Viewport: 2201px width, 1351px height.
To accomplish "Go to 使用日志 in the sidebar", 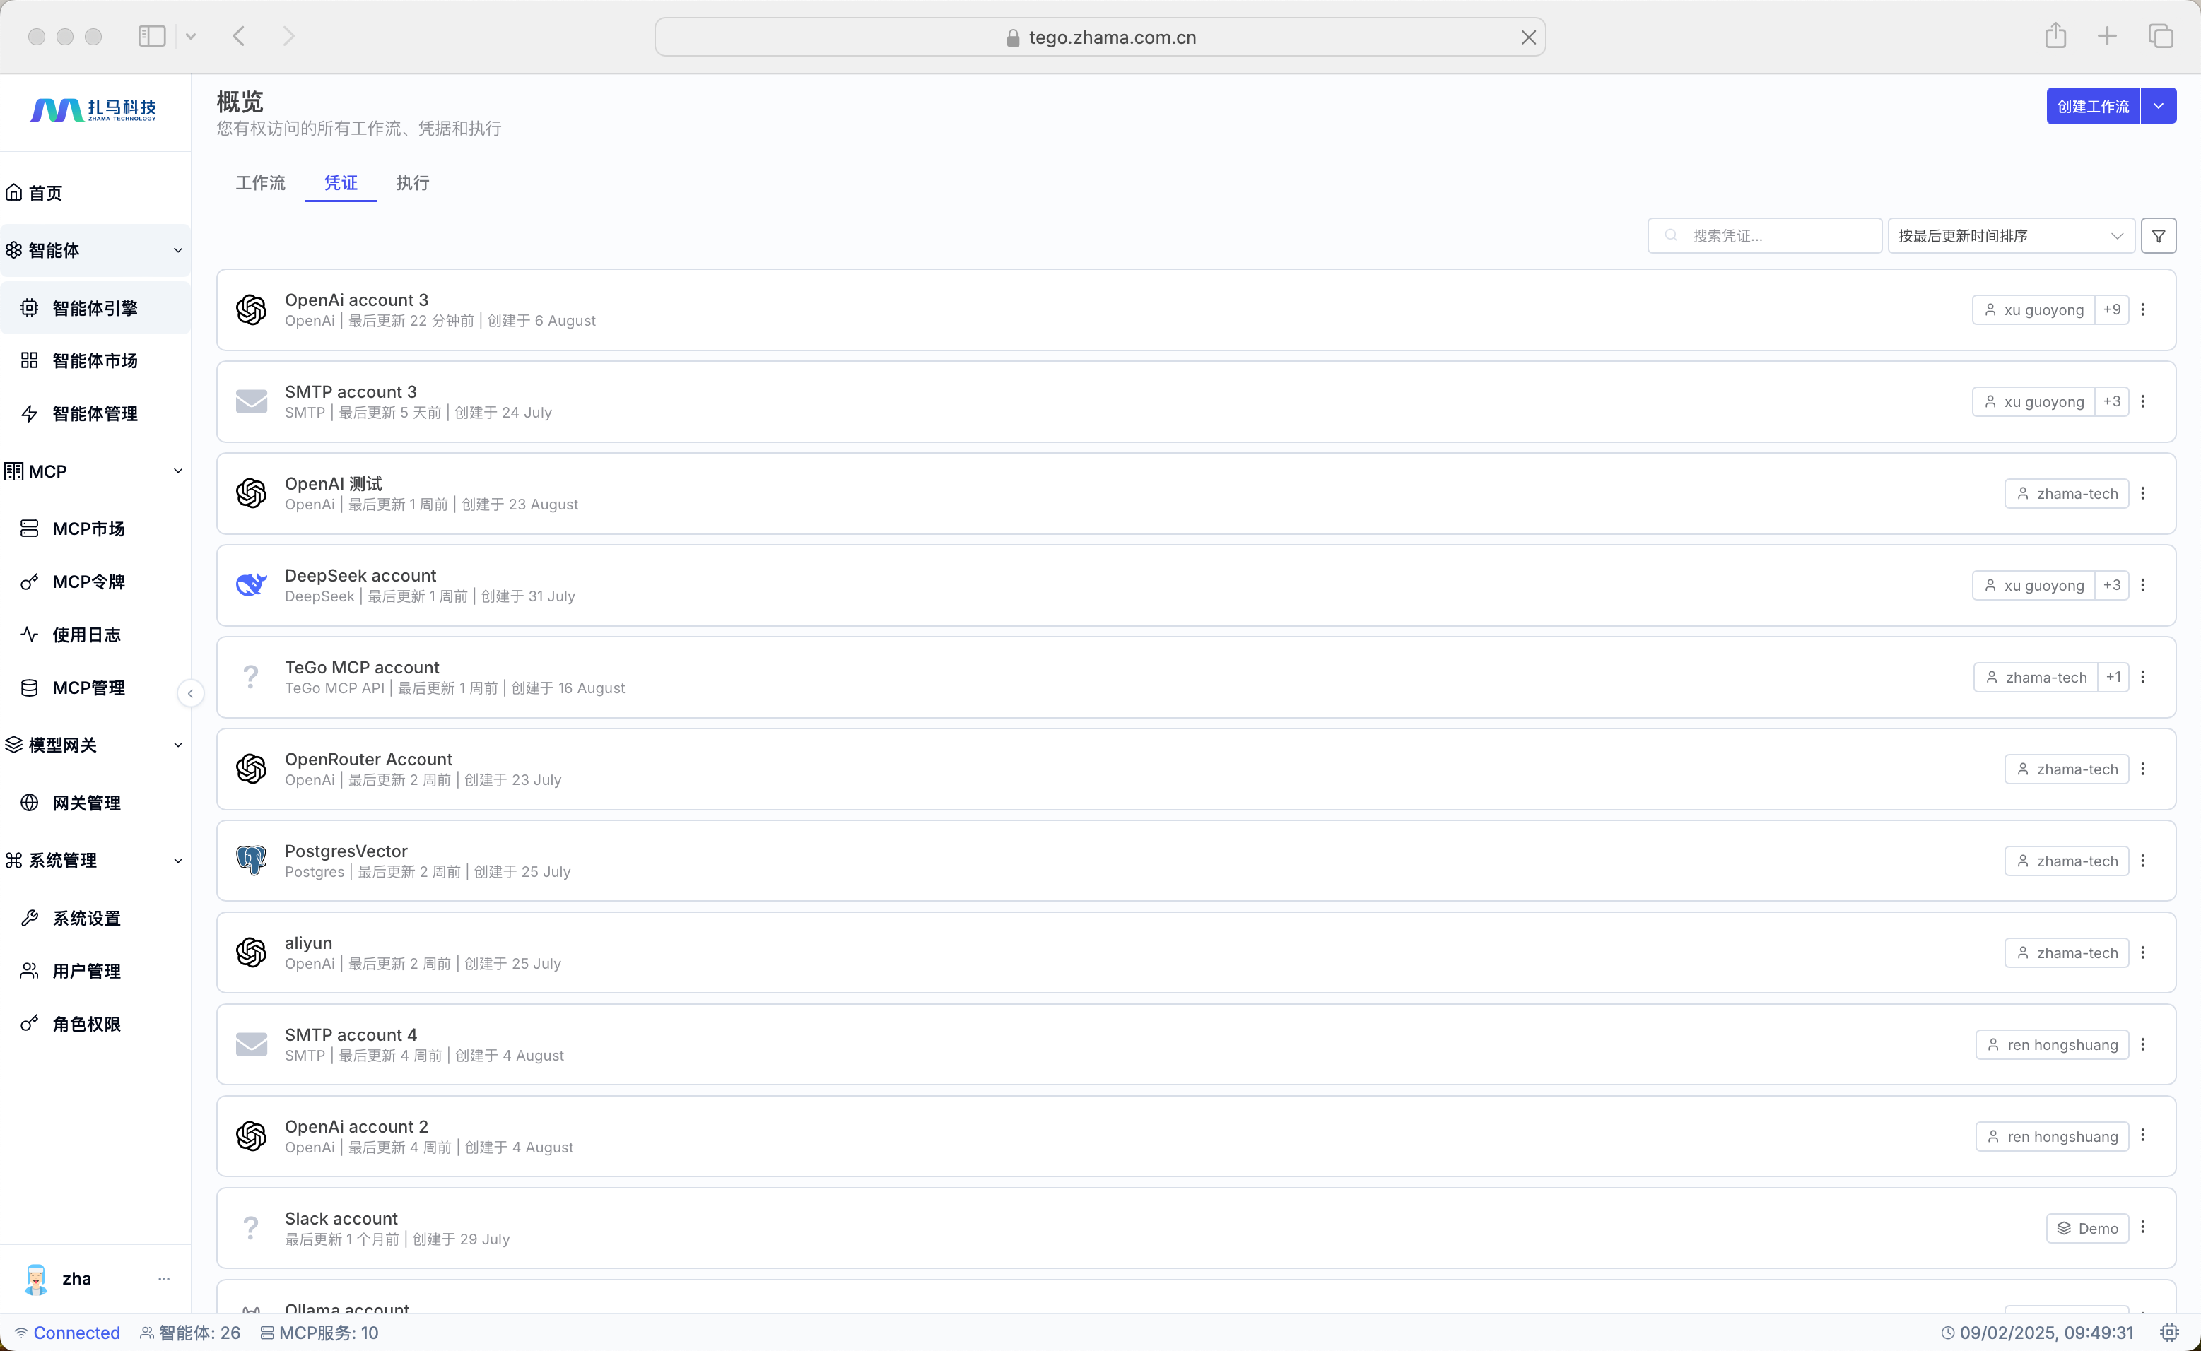I will coord(86,635).
